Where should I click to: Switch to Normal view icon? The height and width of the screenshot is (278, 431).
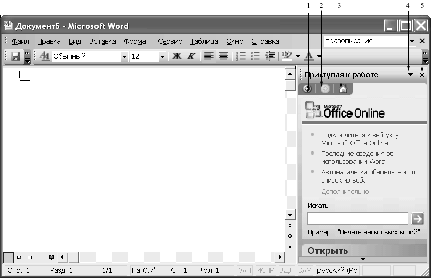click(x=8, y=257)
